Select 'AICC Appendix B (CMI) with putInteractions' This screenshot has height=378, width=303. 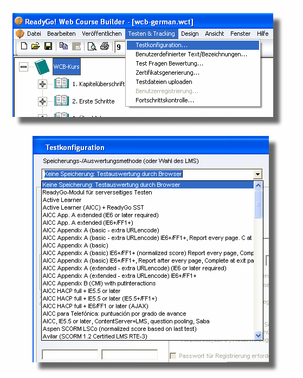tap(148, 283)
